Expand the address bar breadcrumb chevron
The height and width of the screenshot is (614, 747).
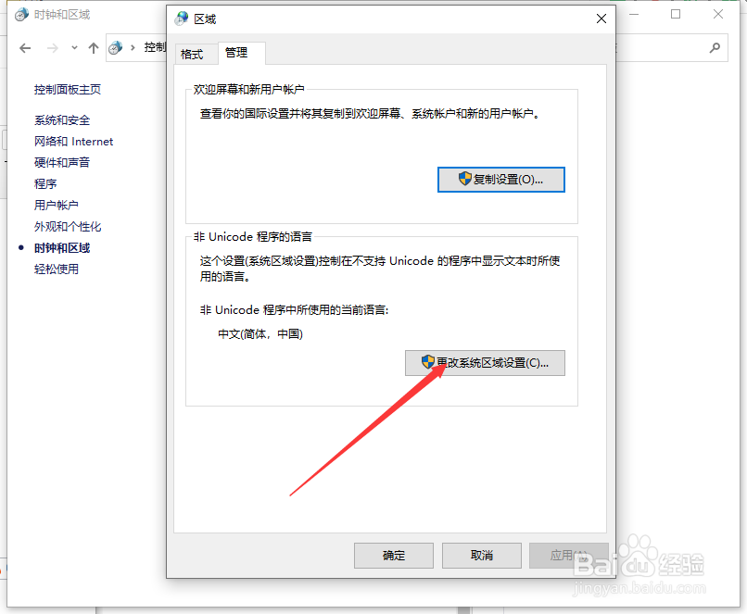pos(133,47)
